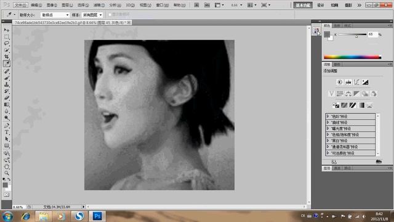Expand the "曝光度"预设 list
This screenshot has width=394, height=222.
[x=328, y=128]
